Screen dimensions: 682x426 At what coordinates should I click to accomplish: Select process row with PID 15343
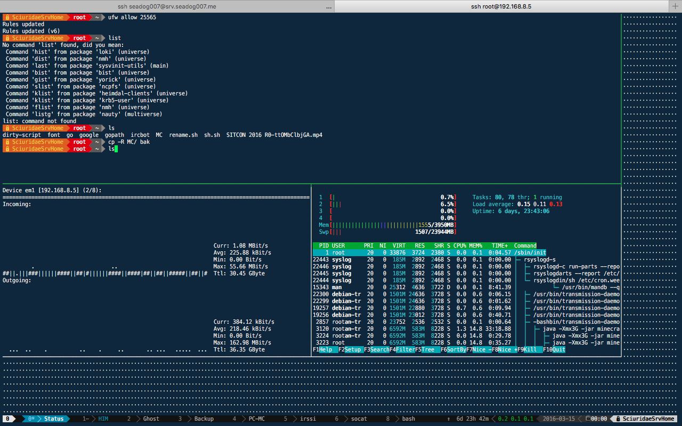point(466,288)
